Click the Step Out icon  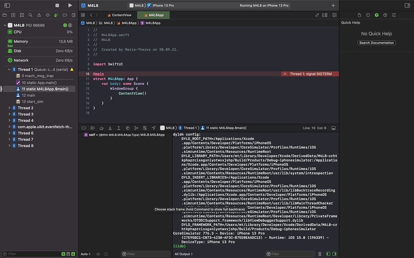click(x=118, y=128)
